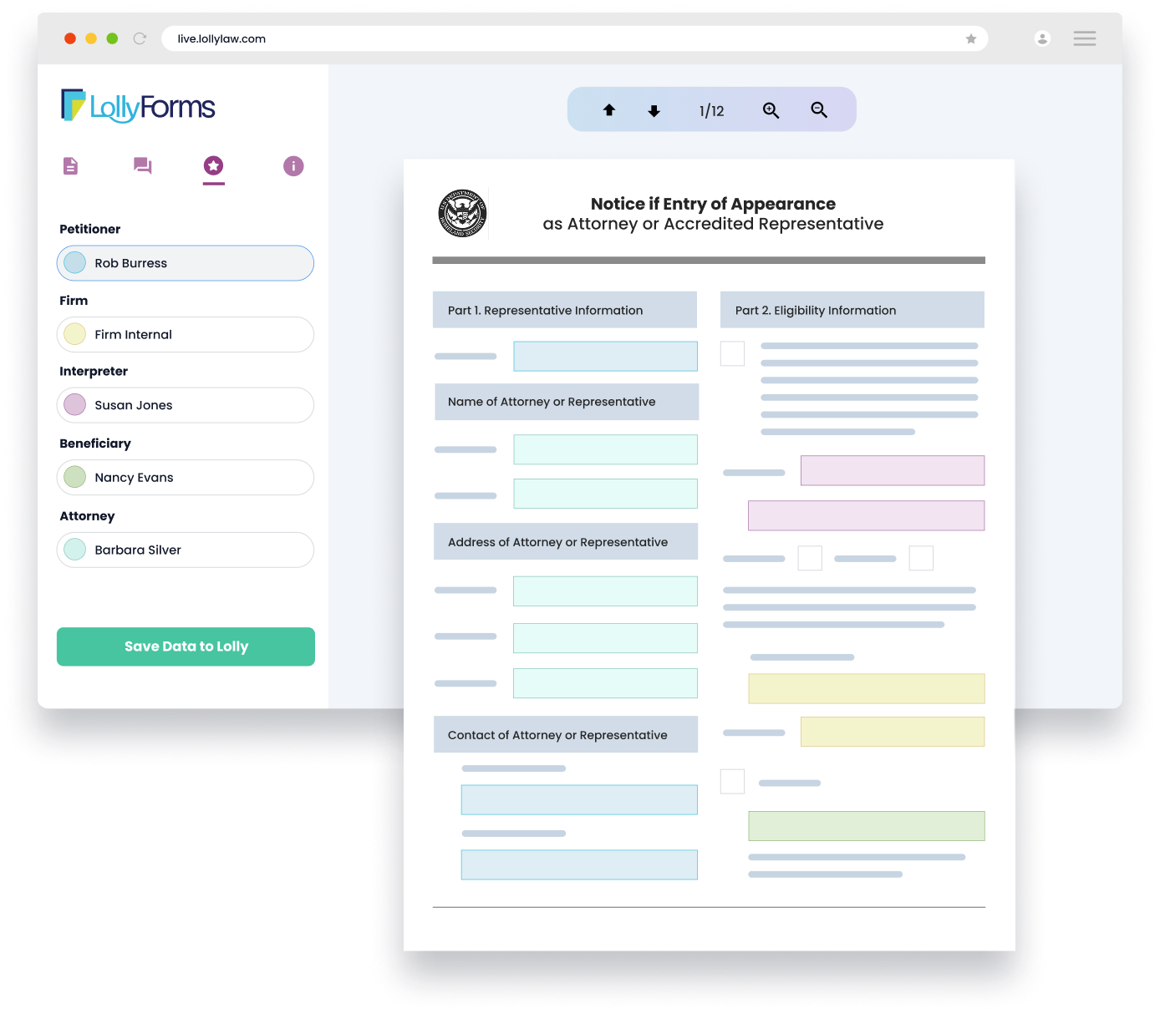This screenshot has width=1160, height=1014.
Task: Open the Susan Jones interpreter selector
Action: [x=186, y=405]
